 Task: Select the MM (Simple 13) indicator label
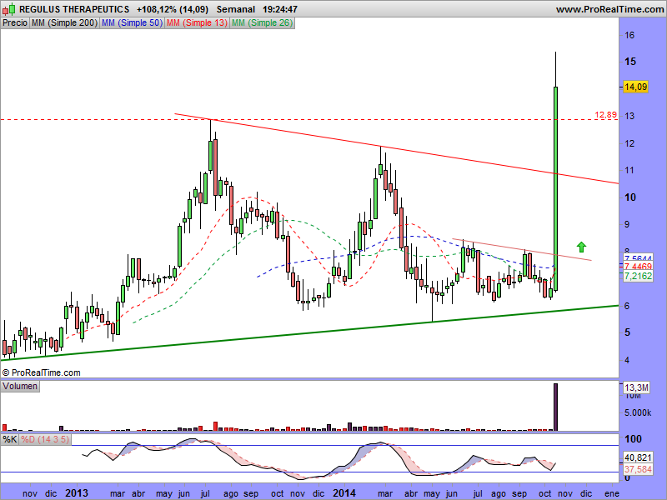(197, 23)
